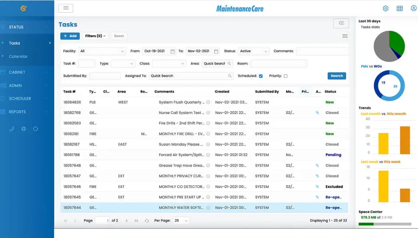418x238 pixels.
Task: Click the MaintenanceCare logo icon in sidebar
Action: [x=24, y=8]
